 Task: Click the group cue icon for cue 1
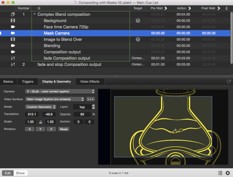[x=13, y=14]
